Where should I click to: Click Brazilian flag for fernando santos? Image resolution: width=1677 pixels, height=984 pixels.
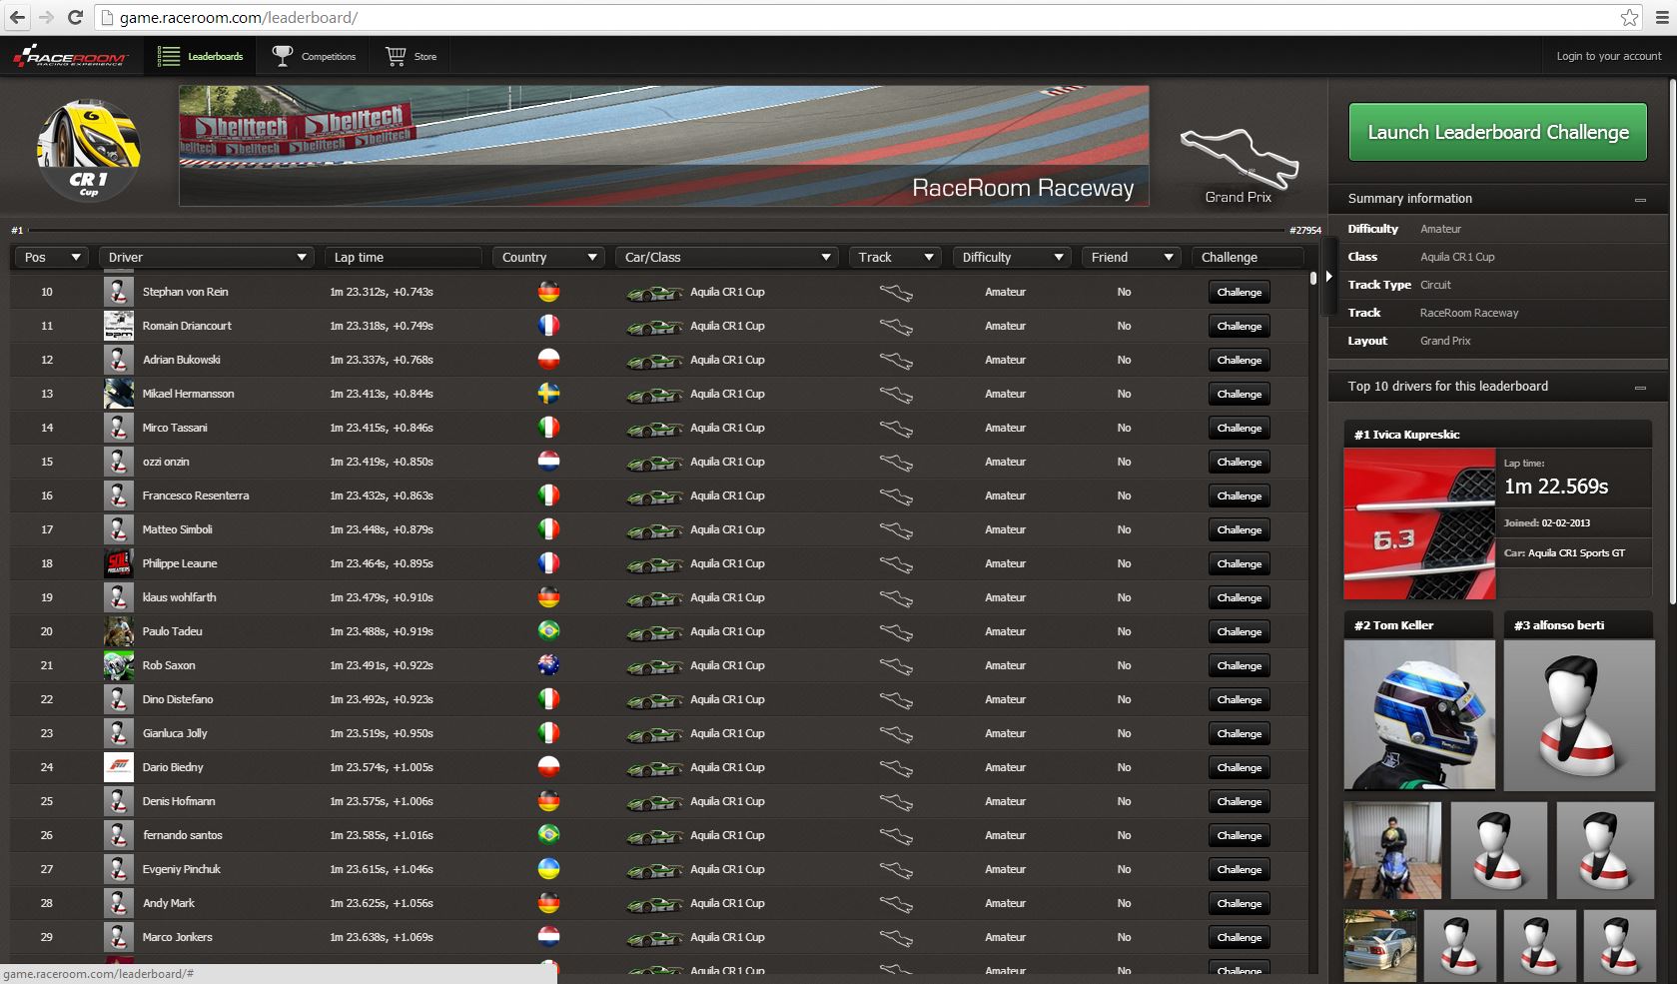click(x=548, y=835)
